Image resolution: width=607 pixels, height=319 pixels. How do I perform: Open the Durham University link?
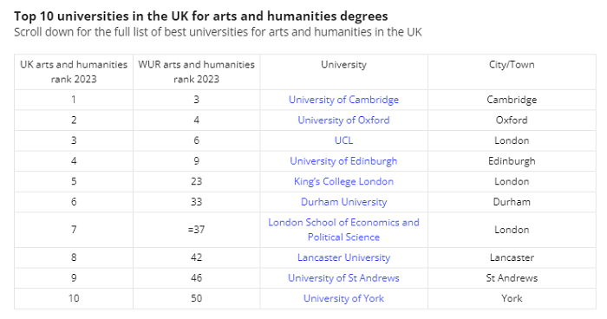343,202
